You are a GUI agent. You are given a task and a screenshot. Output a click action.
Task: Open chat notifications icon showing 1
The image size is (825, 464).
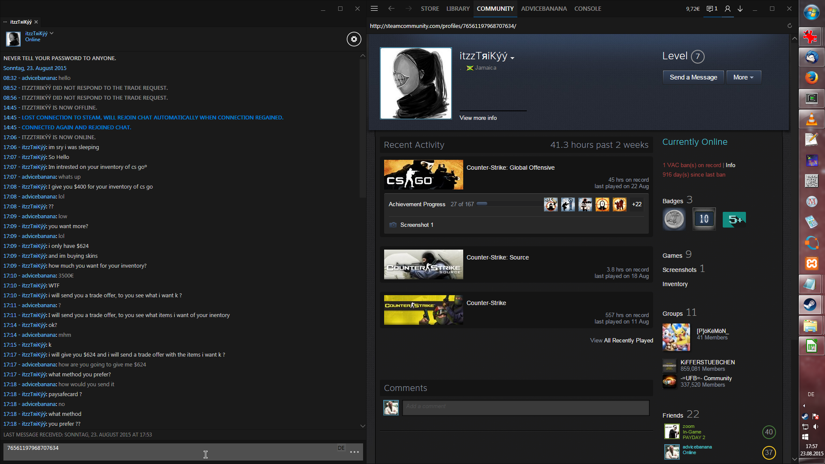(712, 9)
